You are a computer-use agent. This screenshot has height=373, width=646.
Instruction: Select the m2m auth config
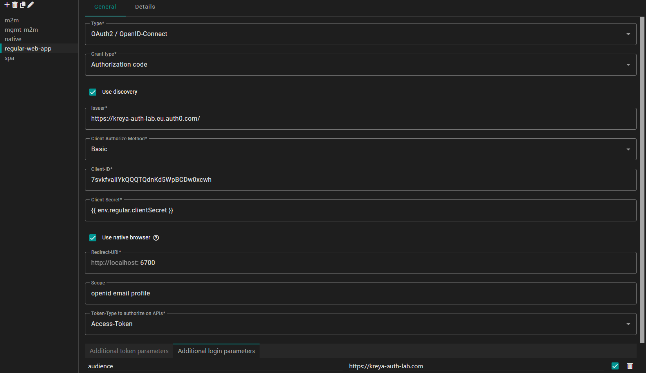point(12,20)
